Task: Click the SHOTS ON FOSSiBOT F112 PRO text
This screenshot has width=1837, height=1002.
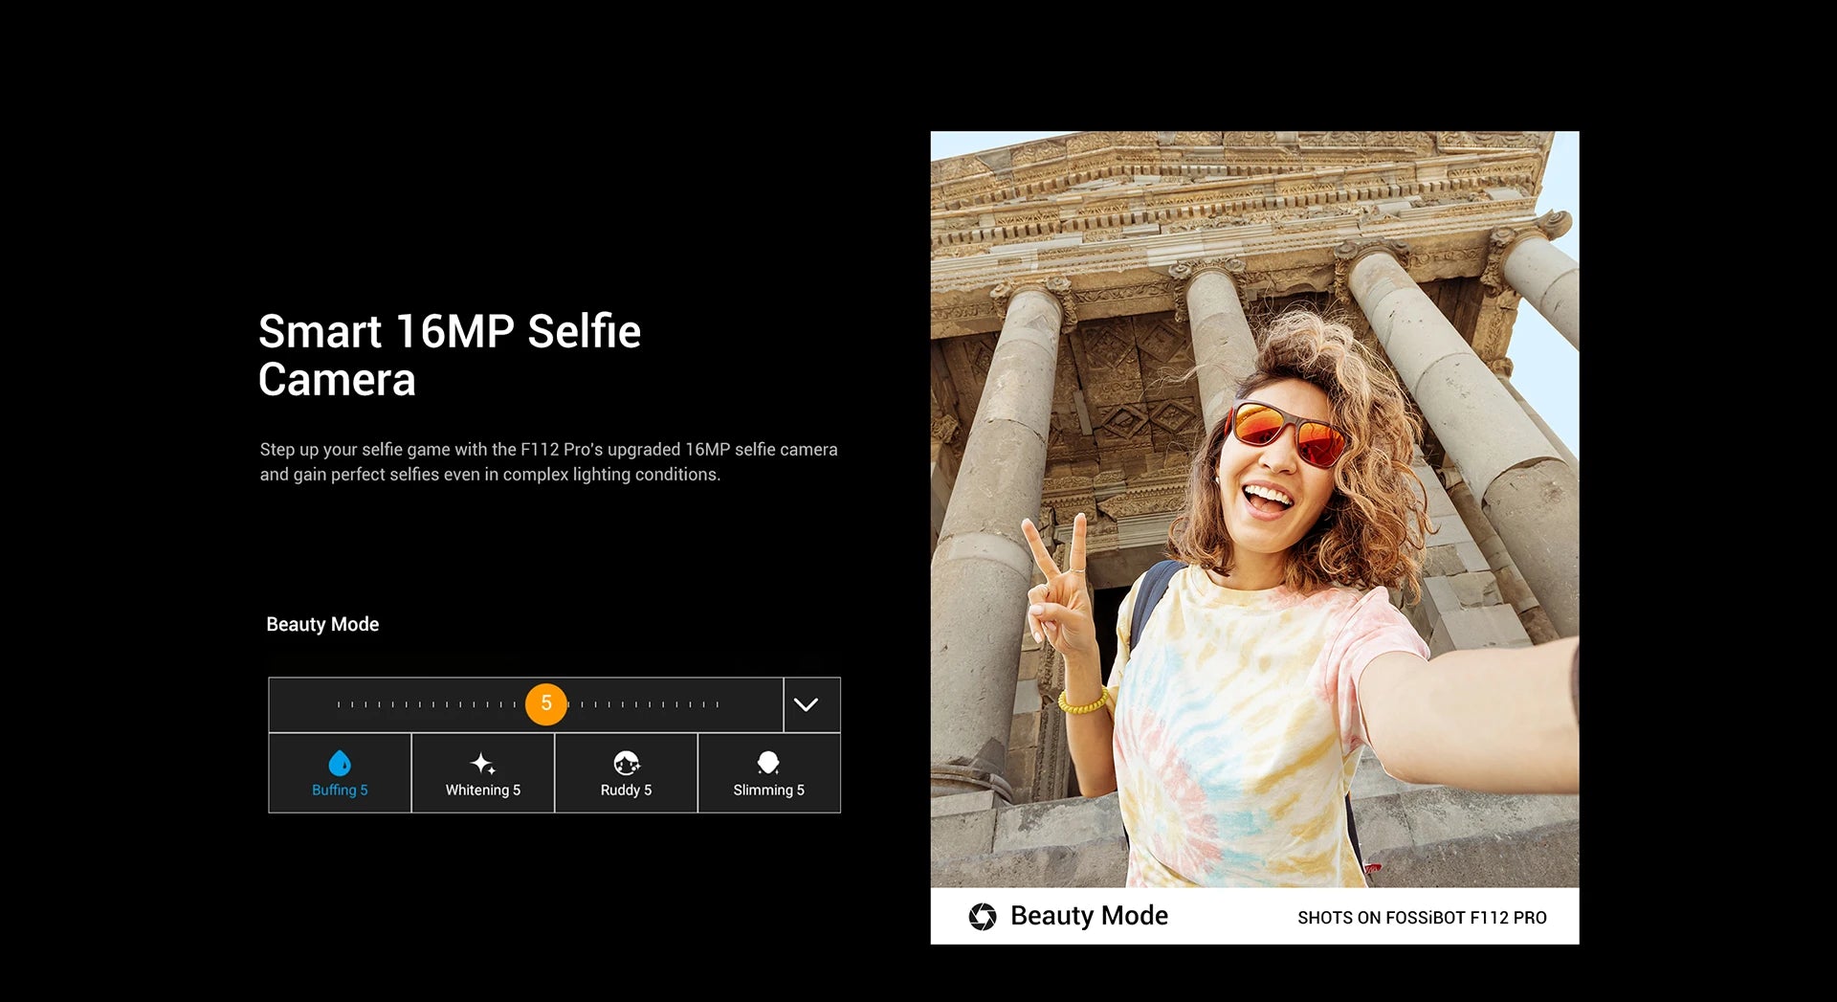Action: point(1422,918)
